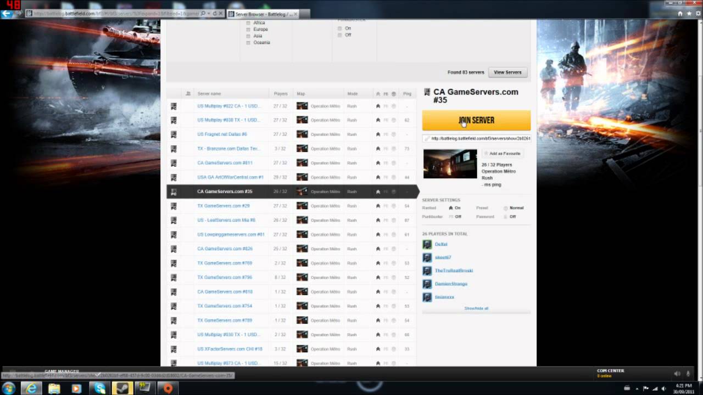Open player TheTruRealBroski's profile

click(454, 270)
